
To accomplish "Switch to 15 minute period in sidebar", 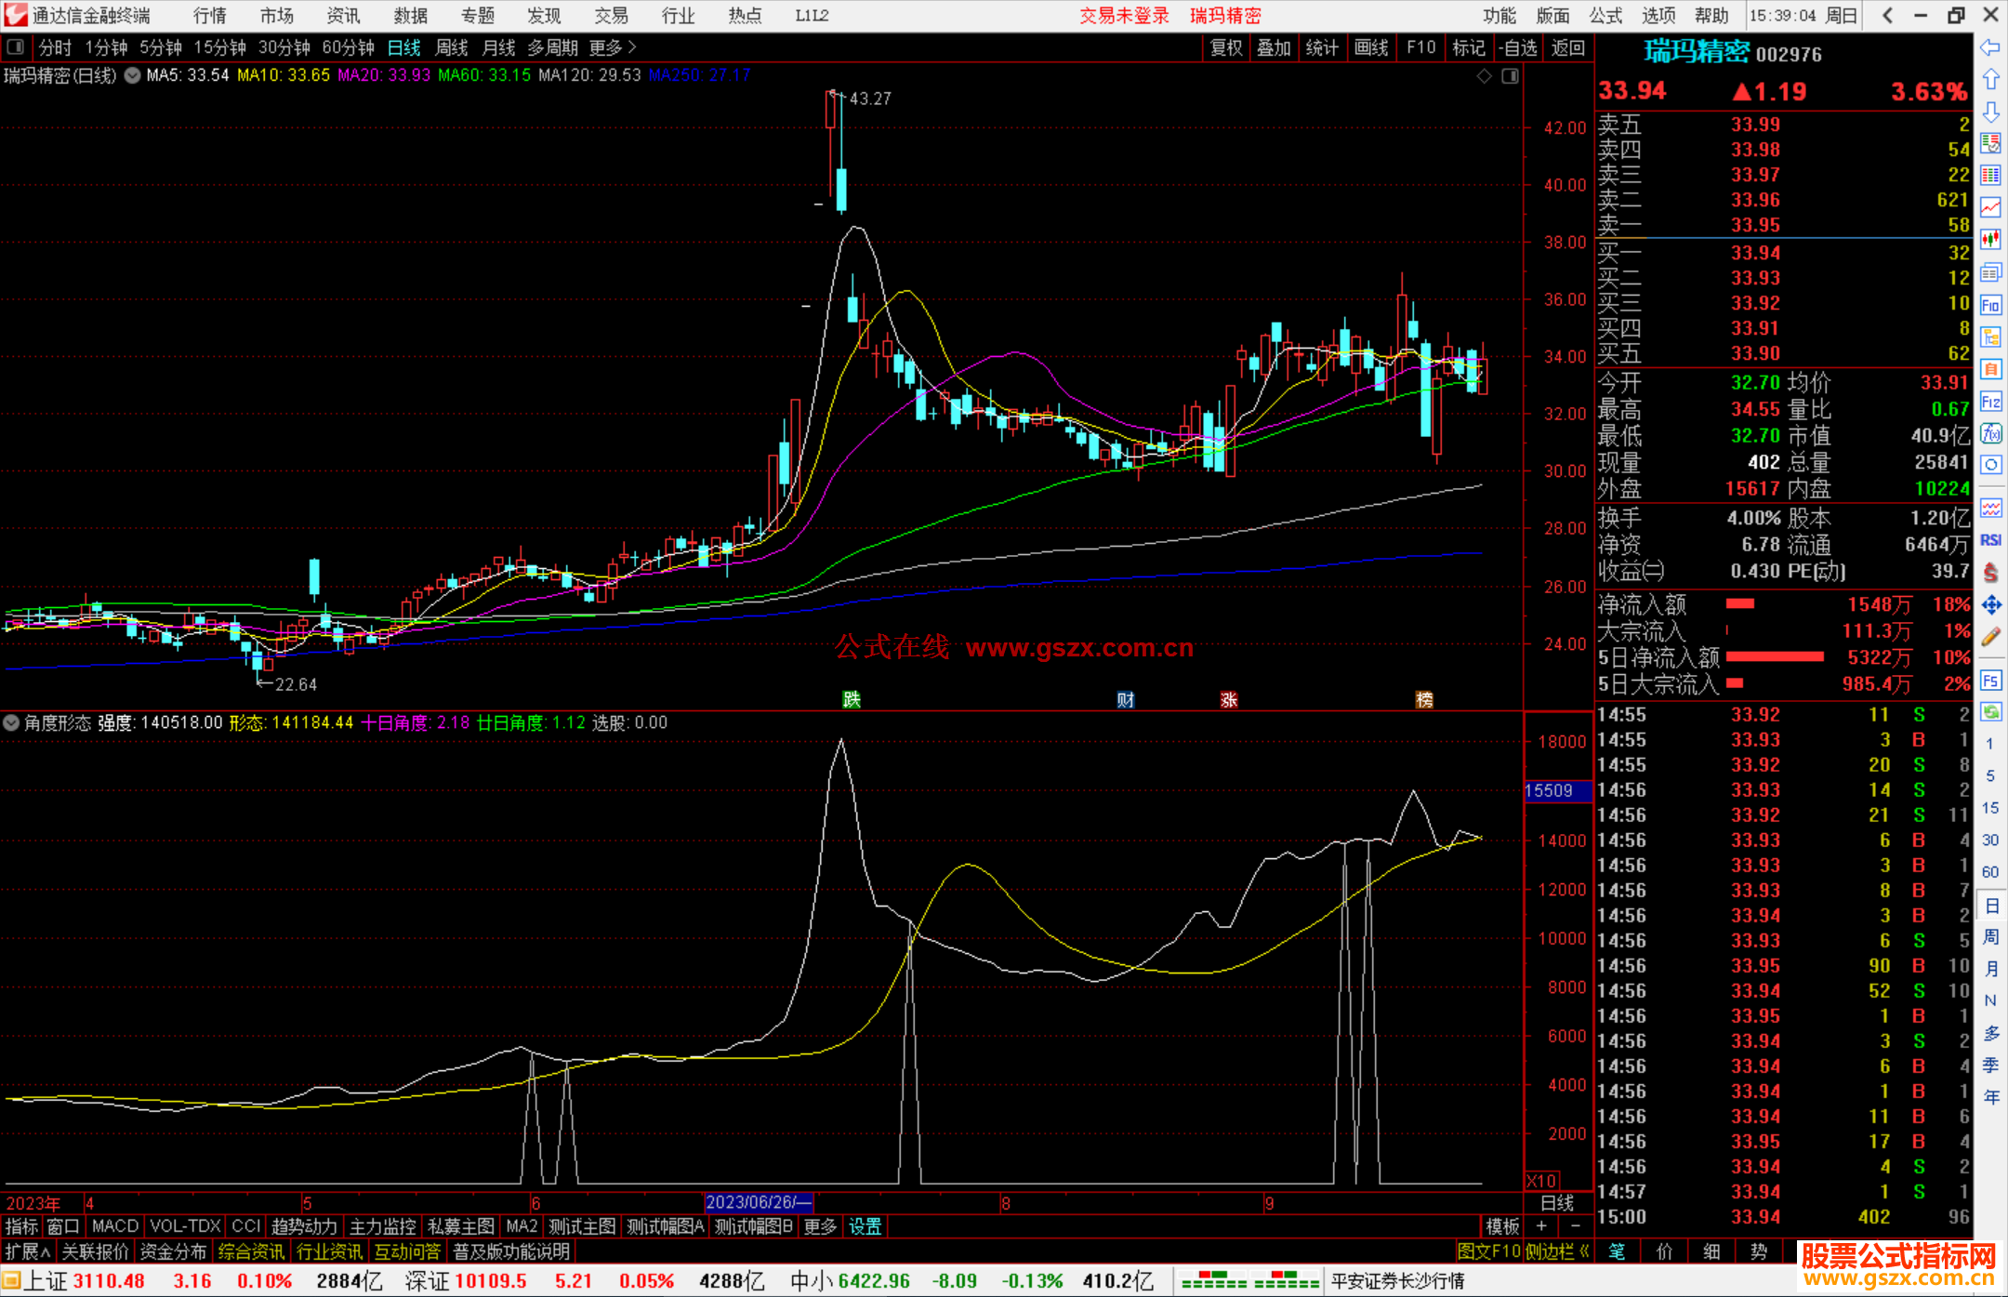I will pos(1990,808).
